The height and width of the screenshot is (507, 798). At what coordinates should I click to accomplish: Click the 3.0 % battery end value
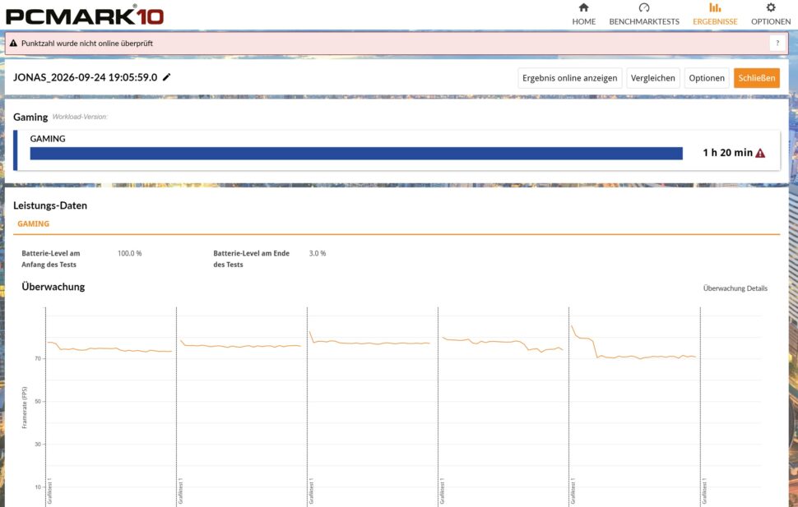coord(318,253)
